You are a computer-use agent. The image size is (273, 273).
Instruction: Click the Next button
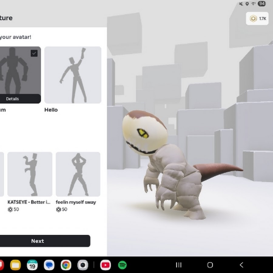pyautogui.click(x=38, y=241)
